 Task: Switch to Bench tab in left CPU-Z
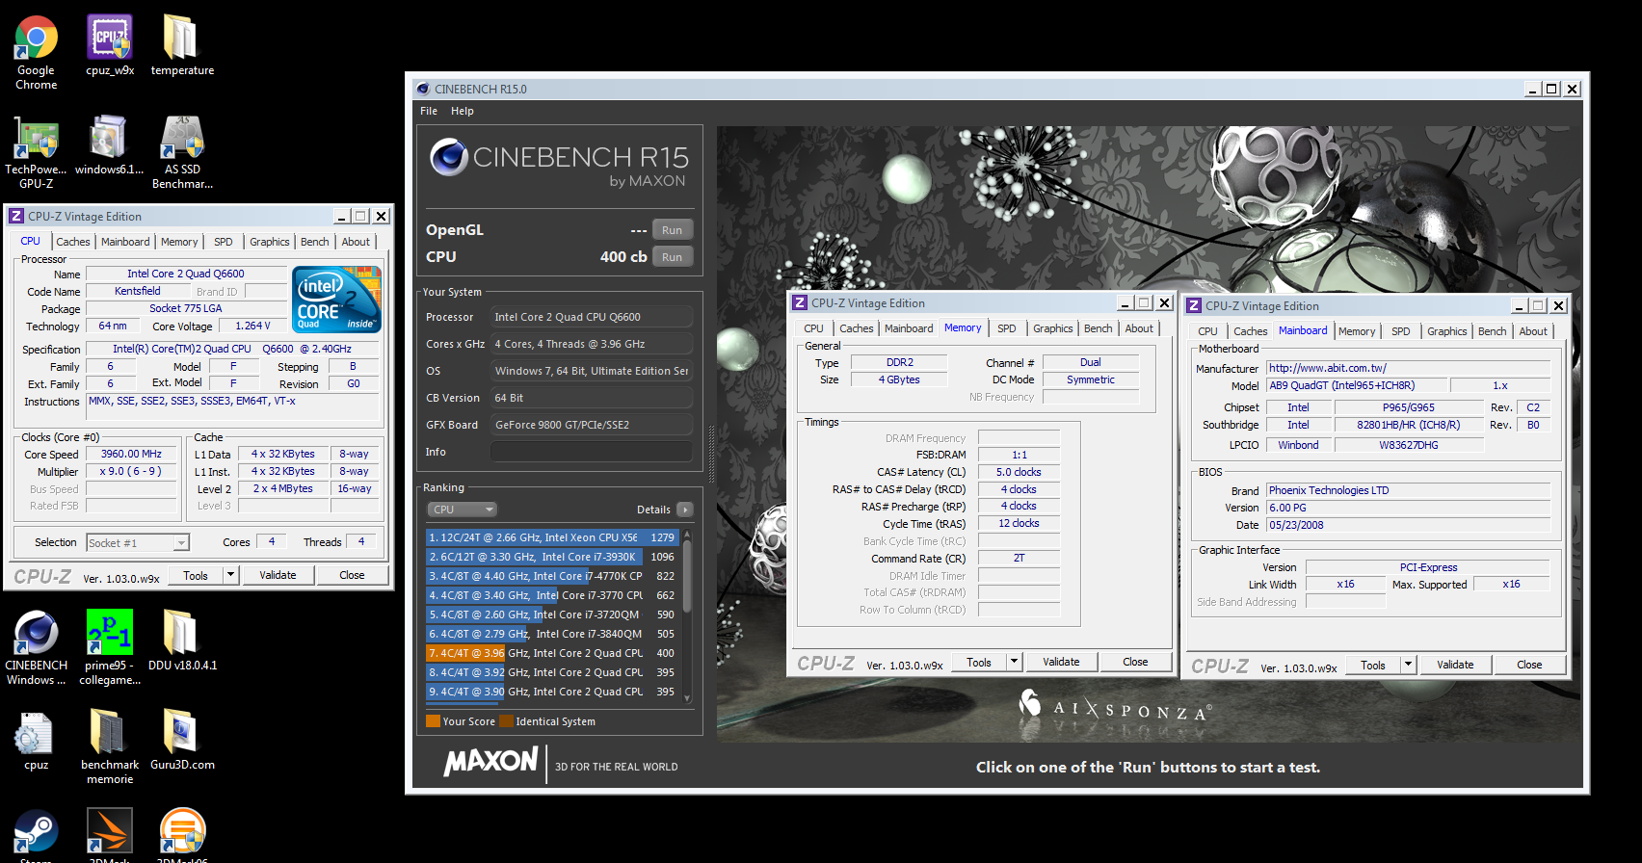[x=314, y=242]
